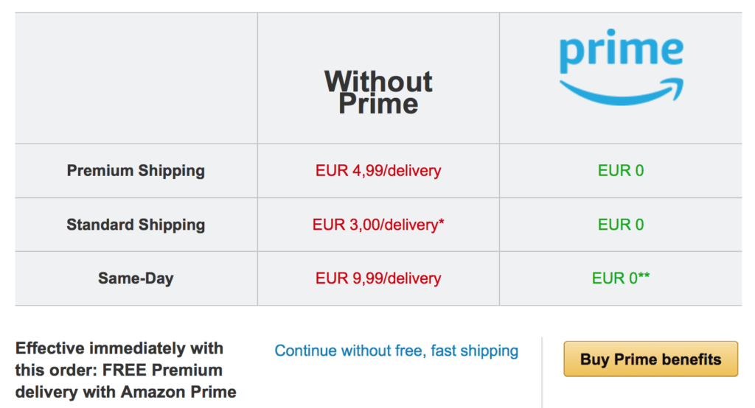Image resolution: width=755 pixels, height=408 pixels.
Task: Click the Same-Day row label
Action: [136, 278]
